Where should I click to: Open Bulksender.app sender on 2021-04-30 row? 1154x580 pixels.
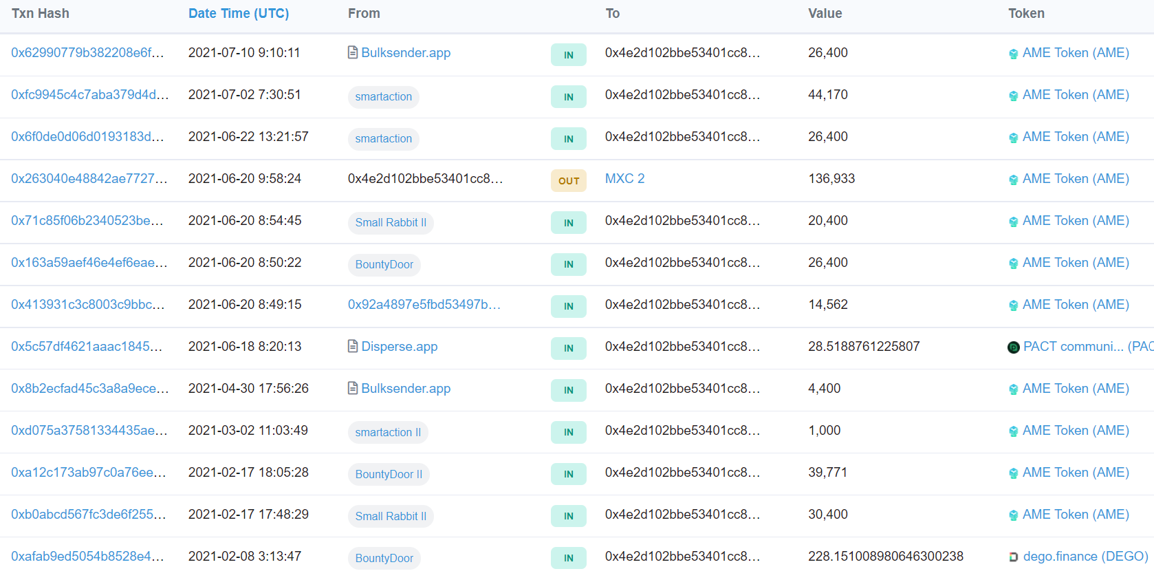pos(406,388)
